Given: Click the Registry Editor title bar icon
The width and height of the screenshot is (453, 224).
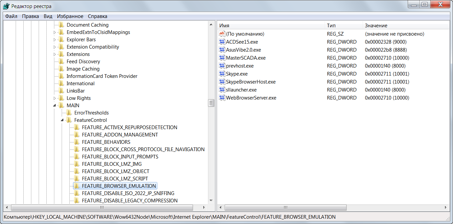Looking at the screenshot, I should [6, 6].
